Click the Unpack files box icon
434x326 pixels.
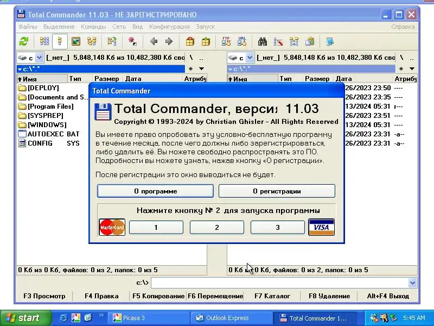coord(206,42)
